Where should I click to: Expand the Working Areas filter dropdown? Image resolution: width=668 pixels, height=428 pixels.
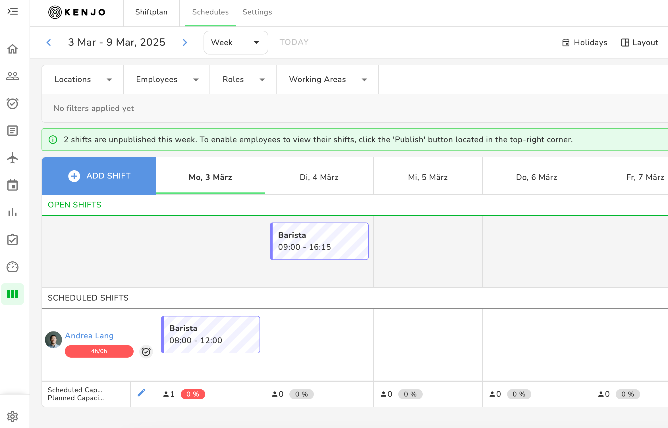coord(327,79)
